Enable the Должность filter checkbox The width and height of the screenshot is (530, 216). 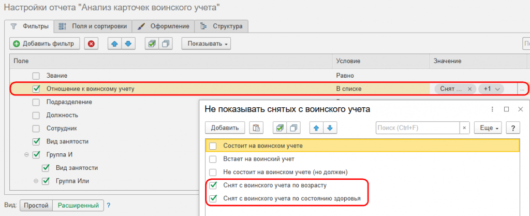click(36, 116)
